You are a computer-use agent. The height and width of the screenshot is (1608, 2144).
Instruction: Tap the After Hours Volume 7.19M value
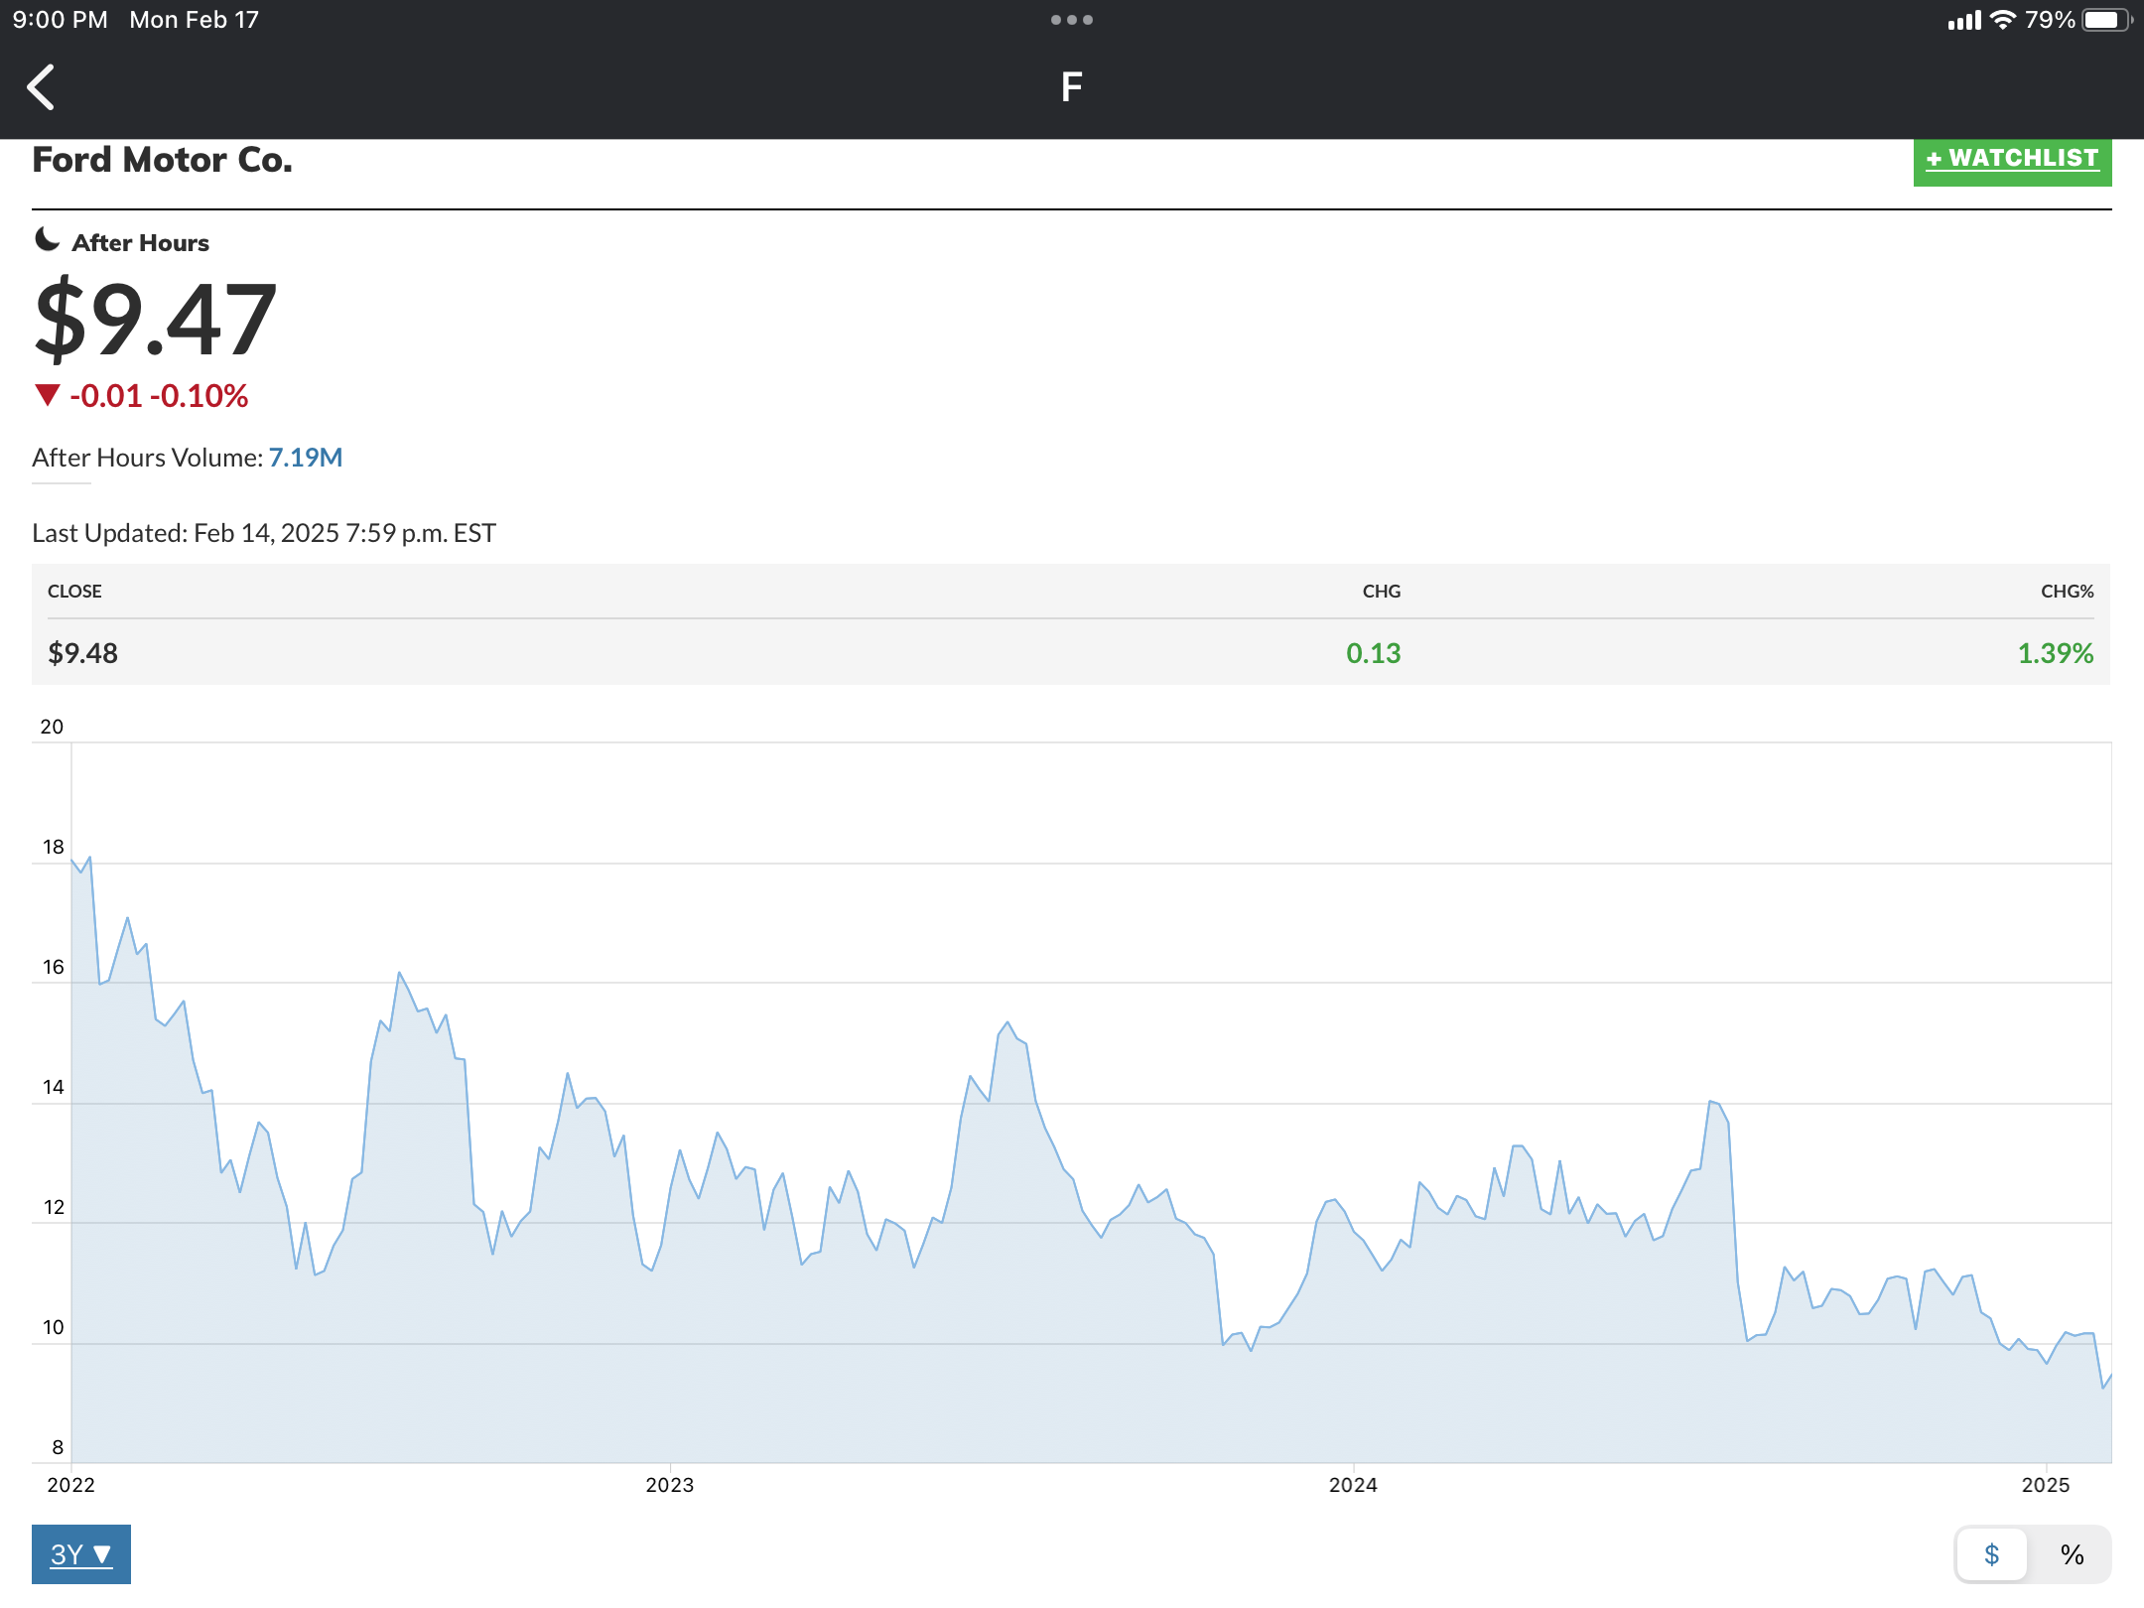(x=306, y=458)
